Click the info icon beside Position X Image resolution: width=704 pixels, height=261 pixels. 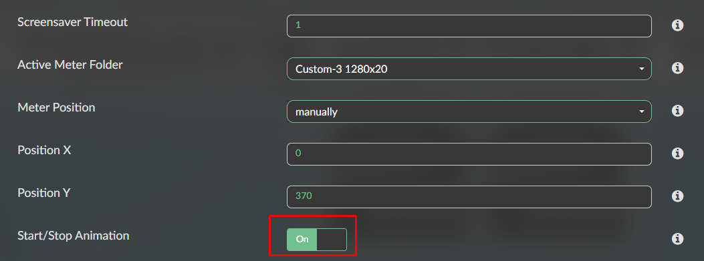click(677, 154)
